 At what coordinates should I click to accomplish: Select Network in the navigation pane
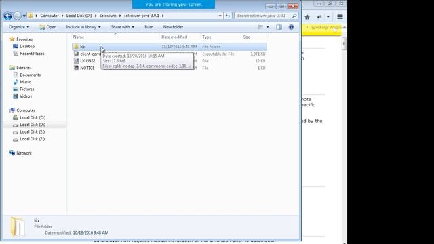point(24,153)
